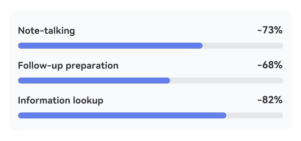301x141 pixels.
Task: Click the word "preparation" in the second label
Action: click(92, 66)
